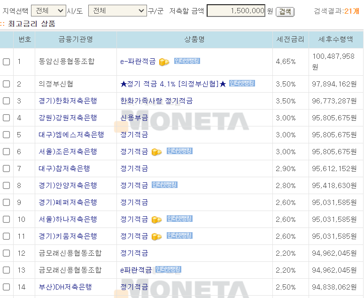Screen dimensions: 364x298
Task: Click the 인터넷뱅킹 badge in row 1
Action: [187, 61]
